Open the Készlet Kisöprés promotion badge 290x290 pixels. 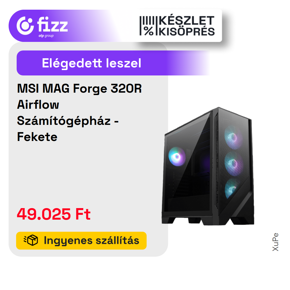(177, 26)
